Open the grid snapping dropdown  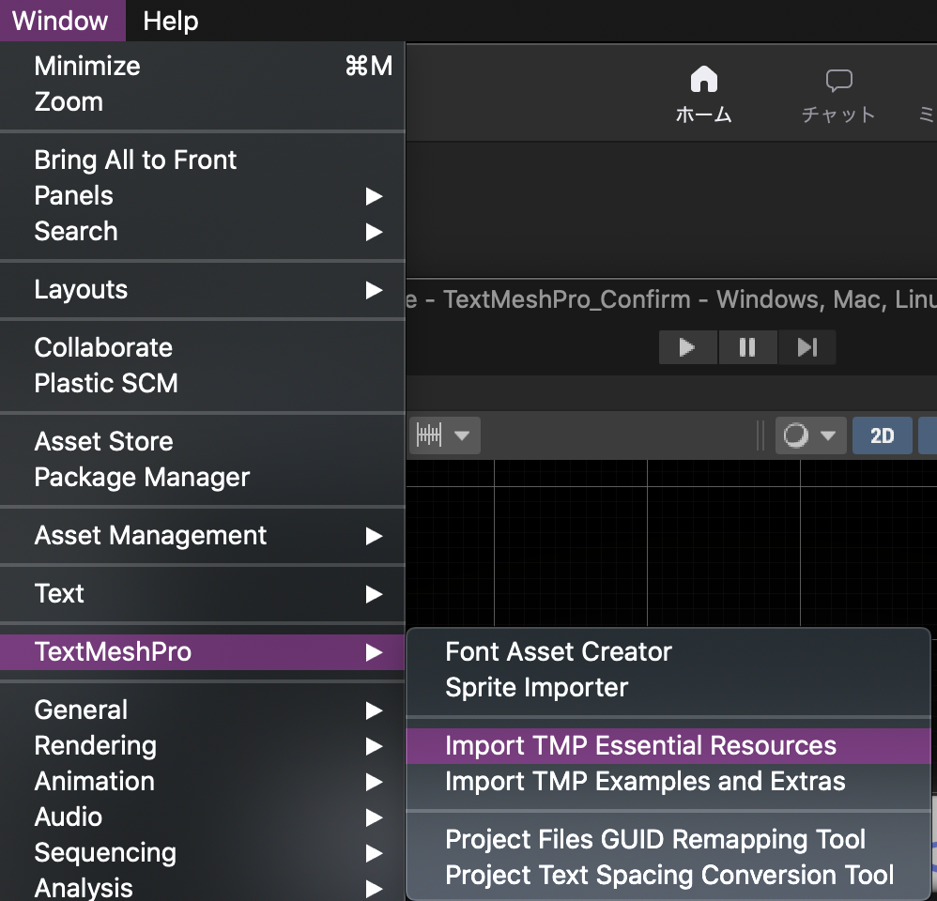click(x=446, y=435)
